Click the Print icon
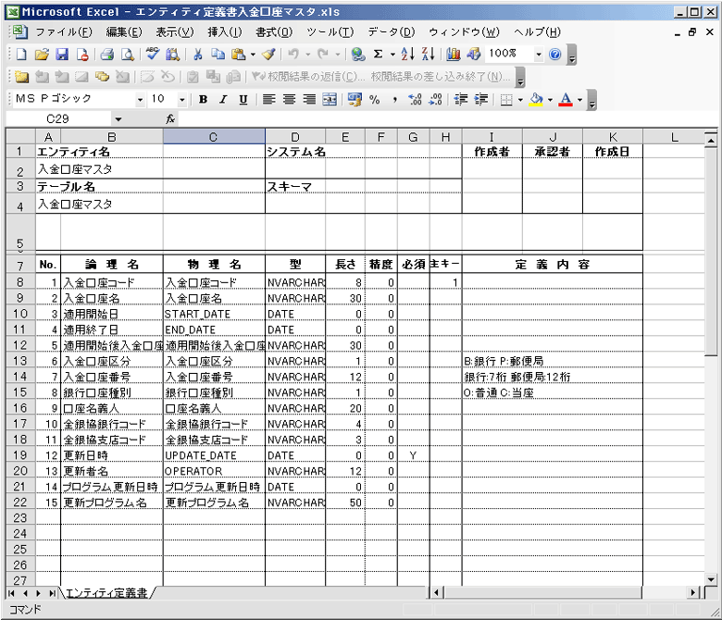This screenshot has height=620, width=722. coord(107,55)
